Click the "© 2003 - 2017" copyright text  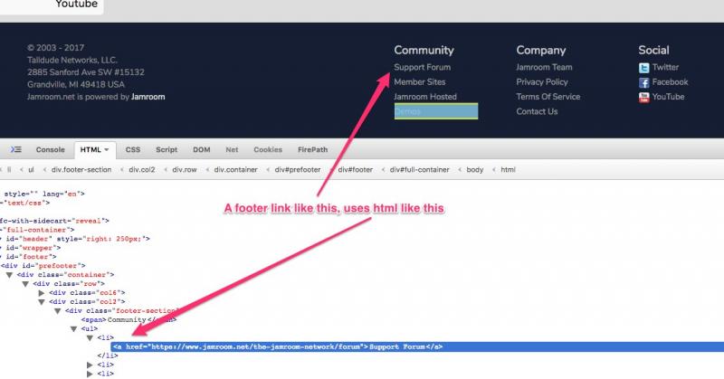pyautogui.click(x=55, y=48)
